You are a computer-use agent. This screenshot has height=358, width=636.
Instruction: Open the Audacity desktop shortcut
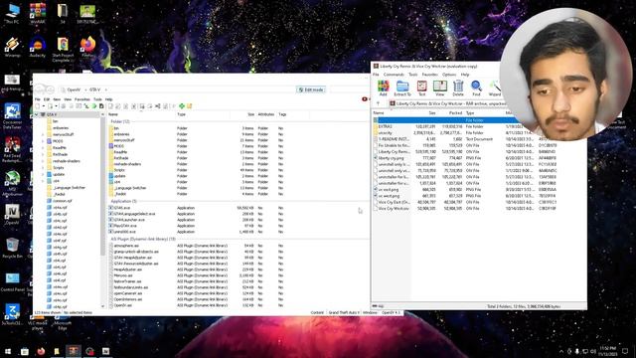point(38,47)
